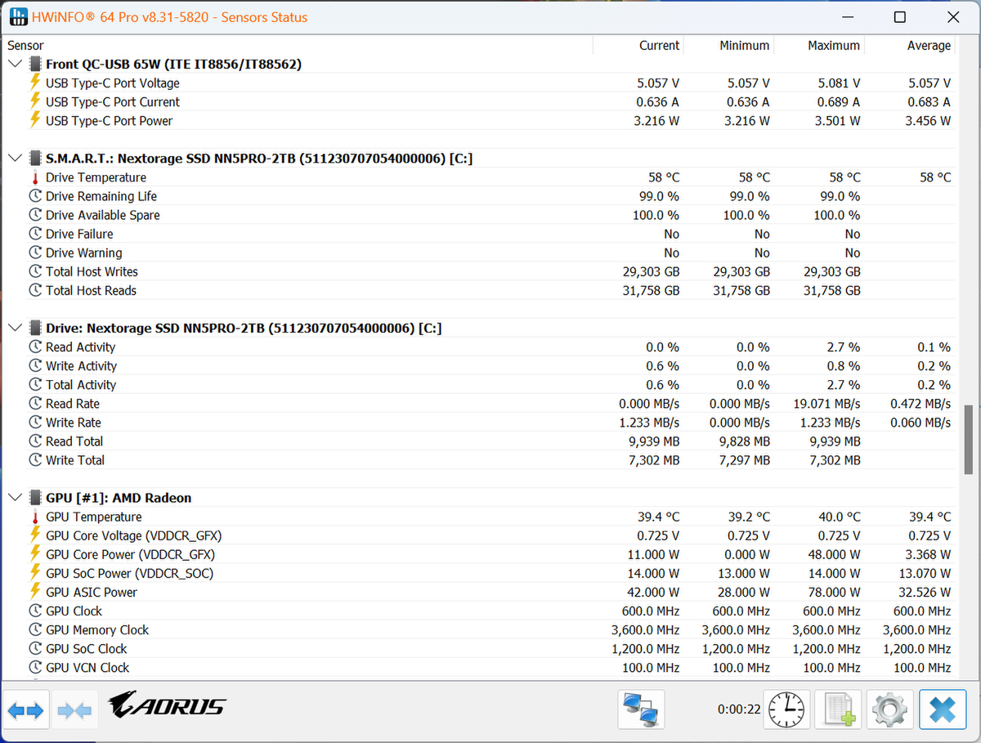The image size is (981, 743).
Task: Click the S.M.A.R.T. group chip icon
Action: point(35,159)
